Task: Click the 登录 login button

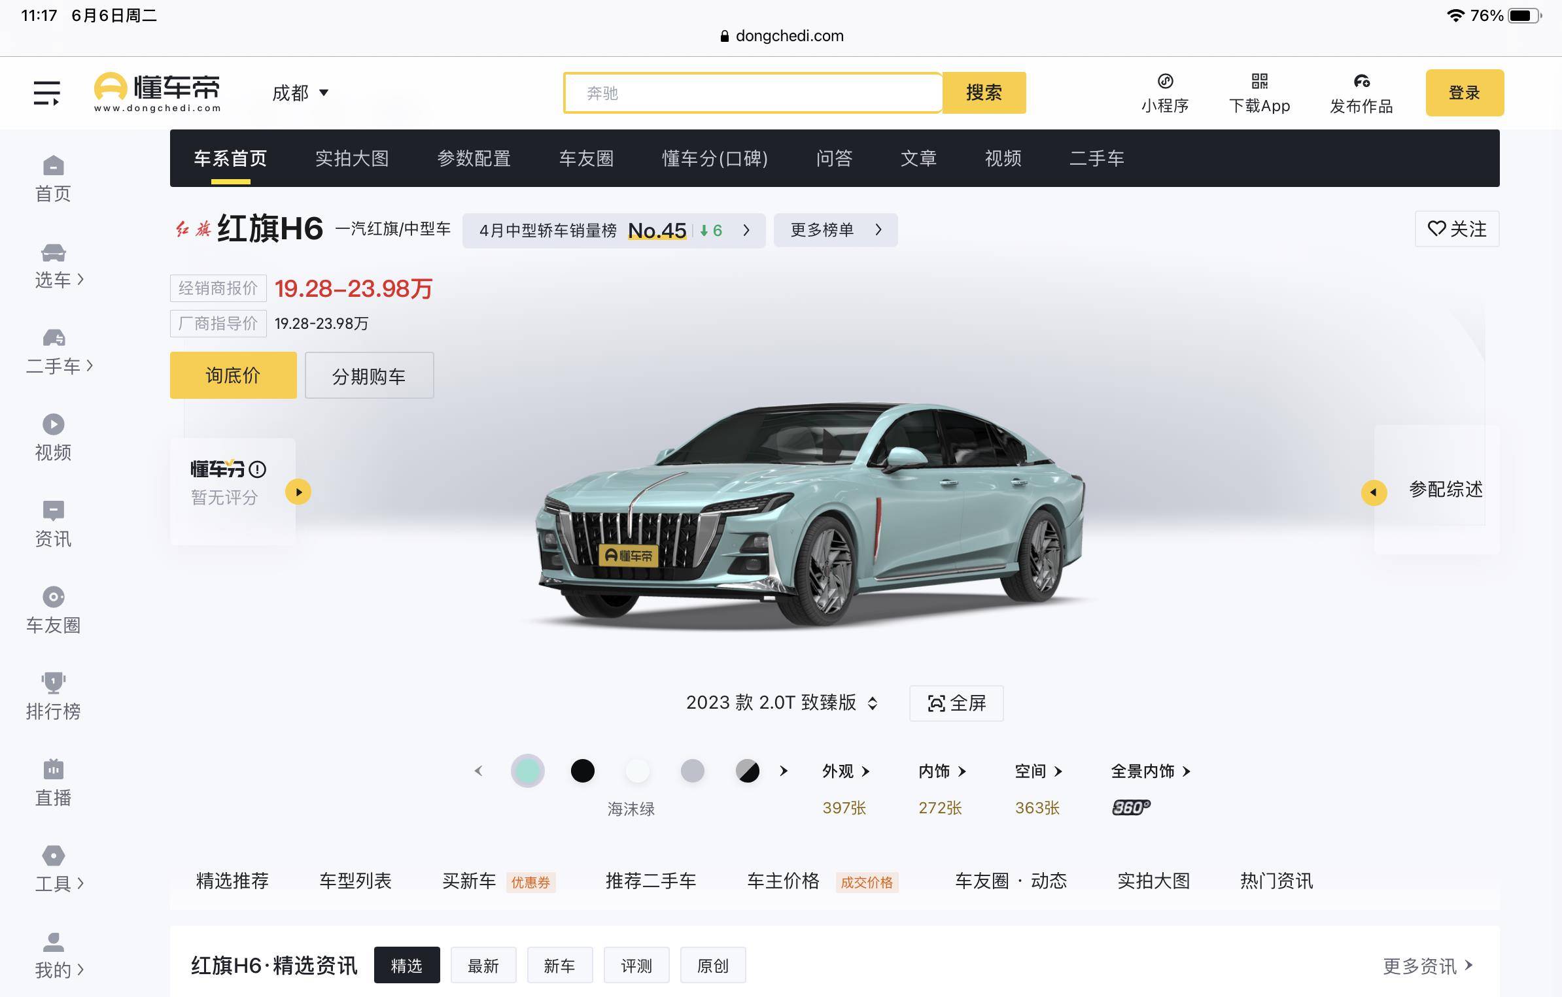Action: click(1465, 92)
